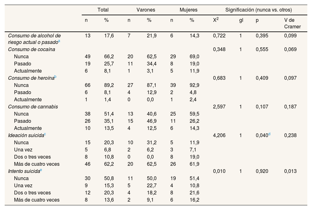Image resolution: width=312 pixels, height=210 pixels.
Task: Select the Cramer's V value 0,238
Action: tap(290, 135)
